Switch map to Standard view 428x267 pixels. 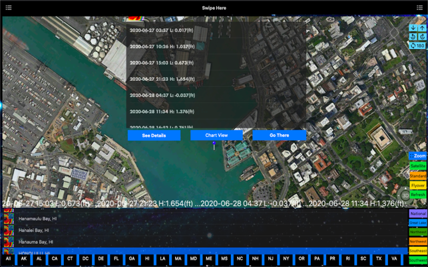(418, 176)
